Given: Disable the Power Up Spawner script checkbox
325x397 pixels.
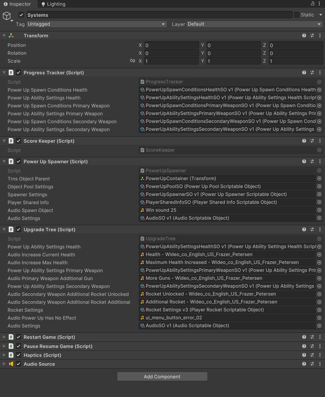Looking at the screenshot, I should point(19,162).
